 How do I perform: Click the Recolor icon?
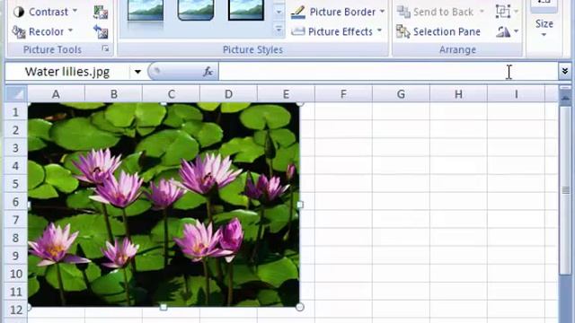pyautogui.click(x=19, y=32)
